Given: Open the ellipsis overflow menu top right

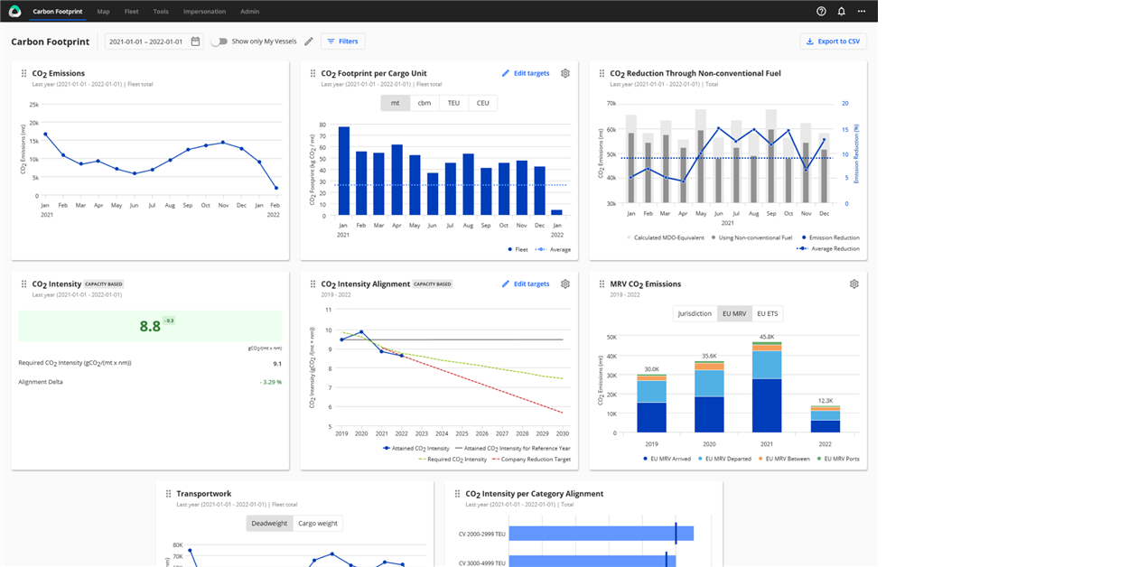Looking at the screenshot, I should pyautogui.click(x=861, y=11).
